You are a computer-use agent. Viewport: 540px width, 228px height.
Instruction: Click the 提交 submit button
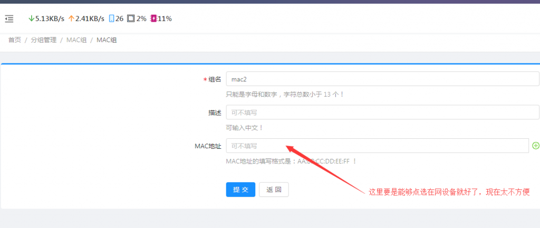pyautogui.click(x=240, y=189)
